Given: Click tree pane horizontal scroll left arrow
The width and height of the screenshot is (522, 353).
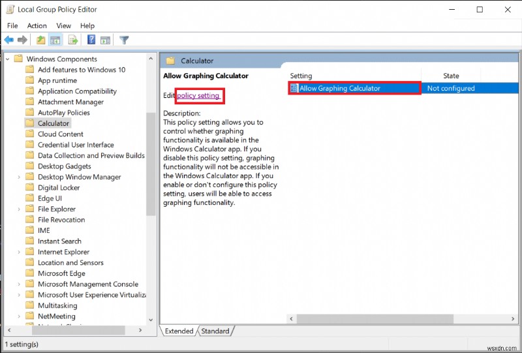Looking at the screenshot, I should pyautogui.click(x=9, y=330).
